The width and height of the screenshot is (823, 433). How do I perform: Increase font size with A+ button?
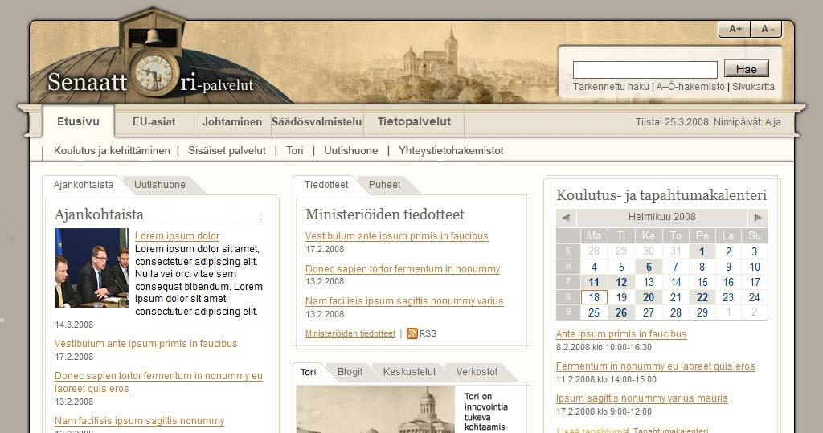[x=735, y=29]
